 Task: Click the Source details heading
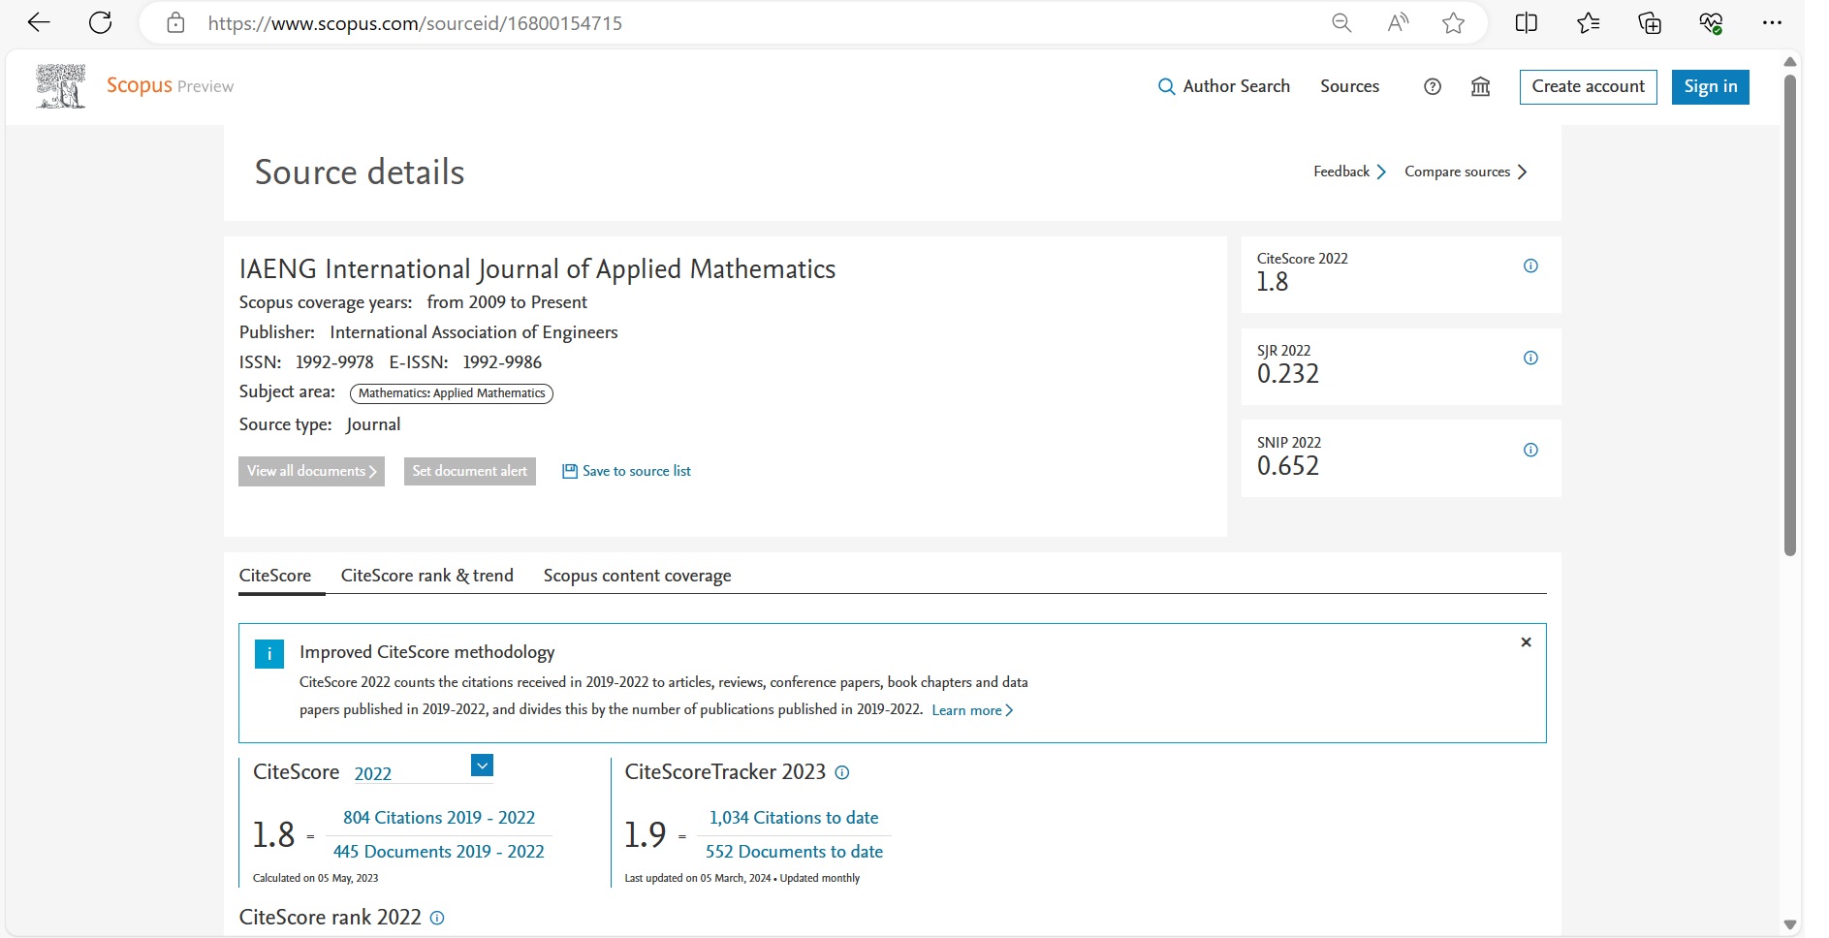[x=360, y=172]
